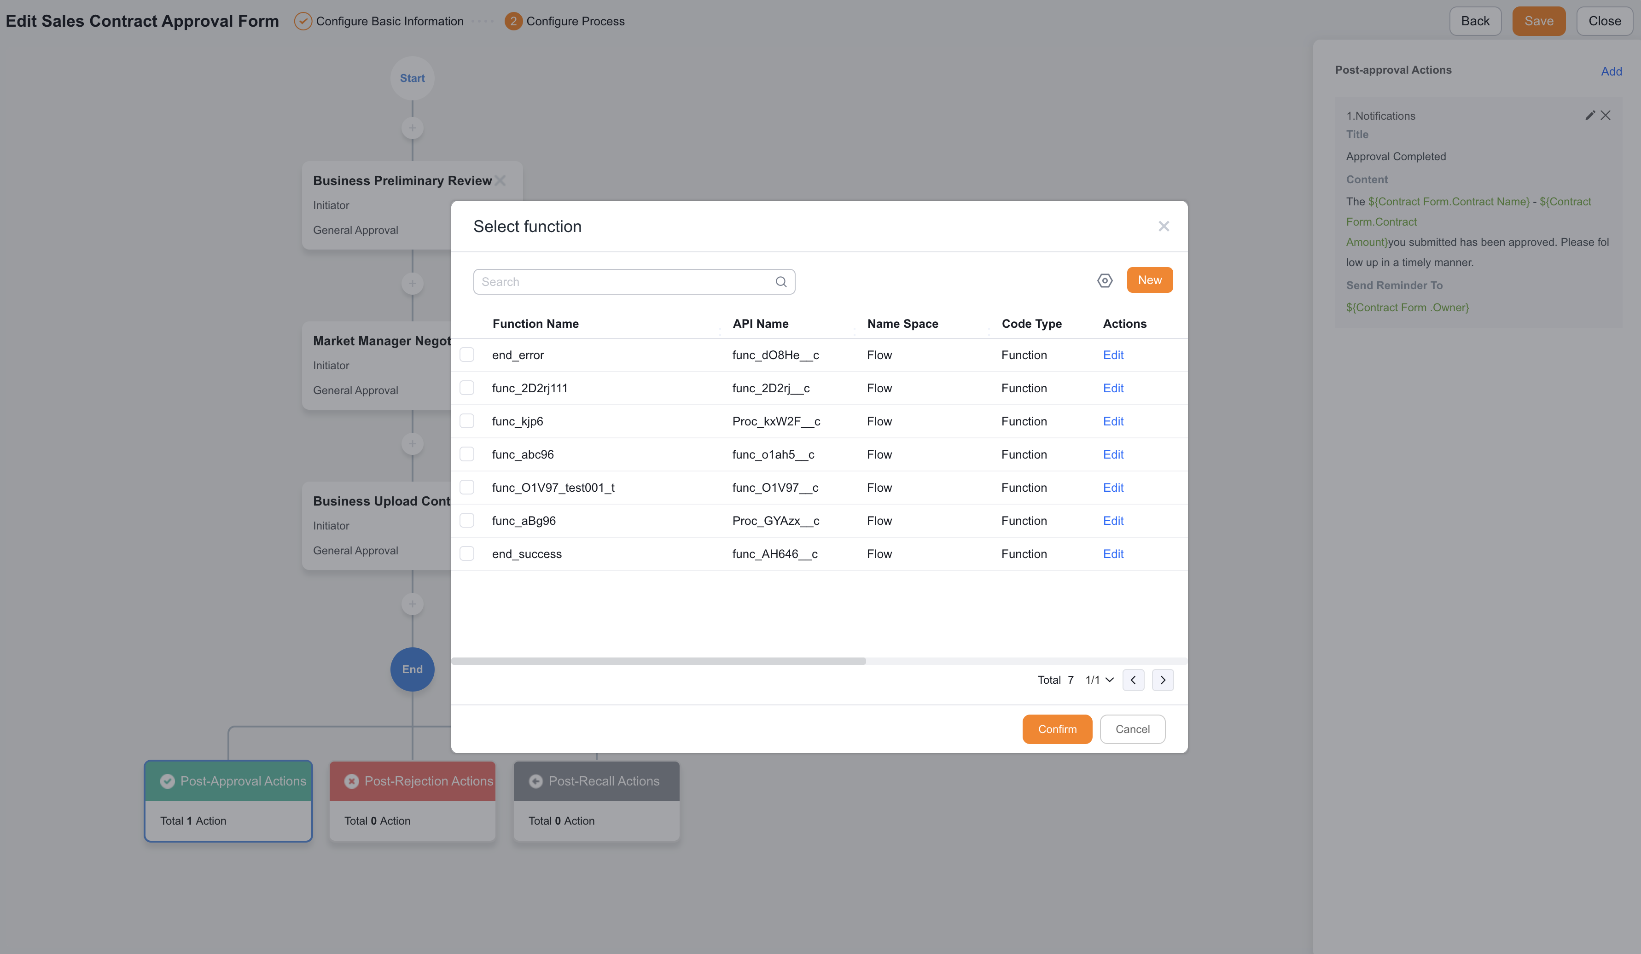
Task: Remove the Notifications action
Action: [x=1605, y=115]
